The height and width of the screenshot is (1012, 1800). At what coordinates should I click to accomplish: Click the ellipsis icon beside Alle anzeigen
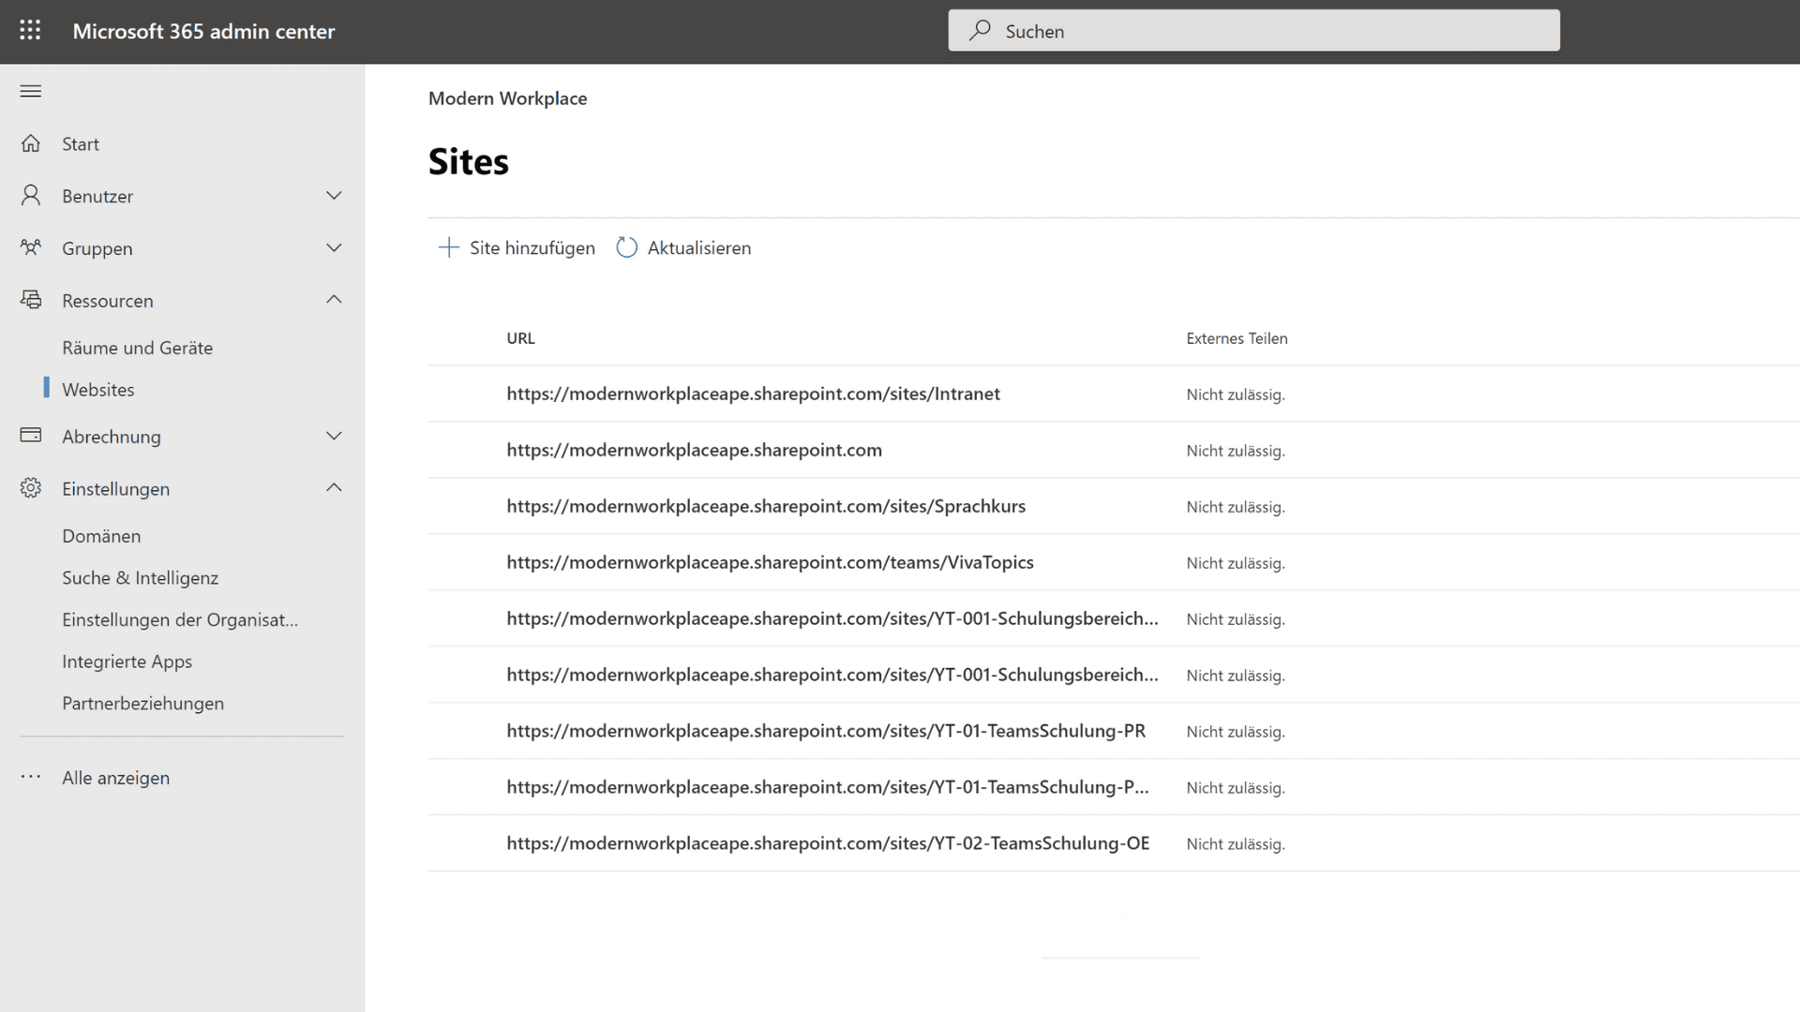point(31,777)
